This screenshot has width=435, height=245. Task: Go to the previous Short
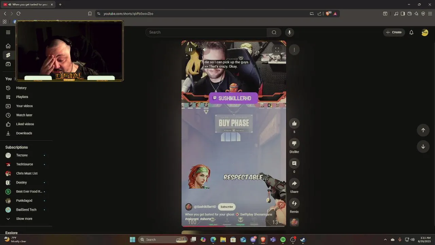pos(423,130)
